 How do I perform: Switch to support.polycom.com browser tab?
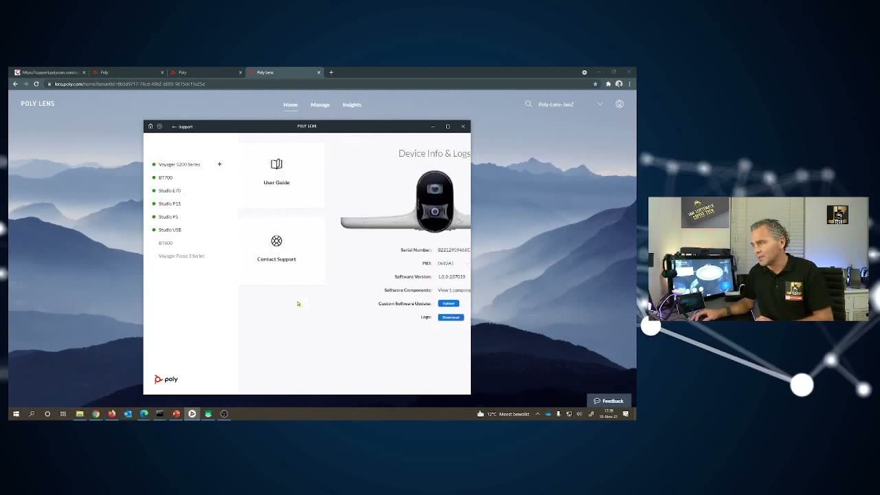click(x=49, y=72)
